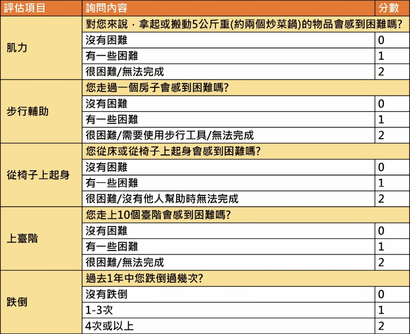Choose 沒有困難 in the 肌力 section
Screen dimensions: 410x334
tap(229, 40)
